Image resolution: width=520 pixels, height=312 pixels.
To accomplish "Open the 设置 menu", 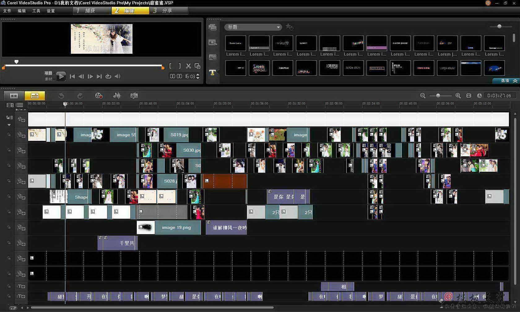I will click(x=51, y=11).
